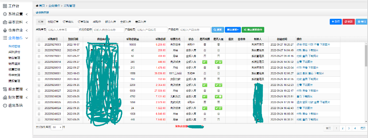Click the 系统设置 gear icon
Viewport: 368px width, 138px height.
[5, 14]
